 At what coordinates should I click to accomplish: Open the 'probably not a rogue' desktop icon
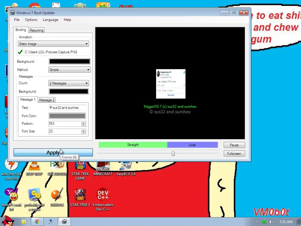(x=34, y=200)
